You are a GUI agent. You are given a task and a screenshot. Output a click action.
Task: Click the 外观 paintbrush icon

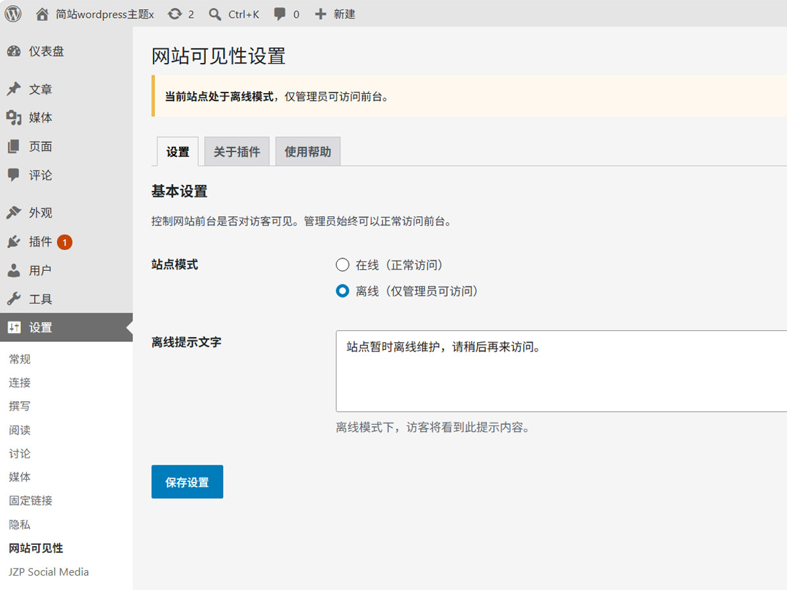point(14,213)
